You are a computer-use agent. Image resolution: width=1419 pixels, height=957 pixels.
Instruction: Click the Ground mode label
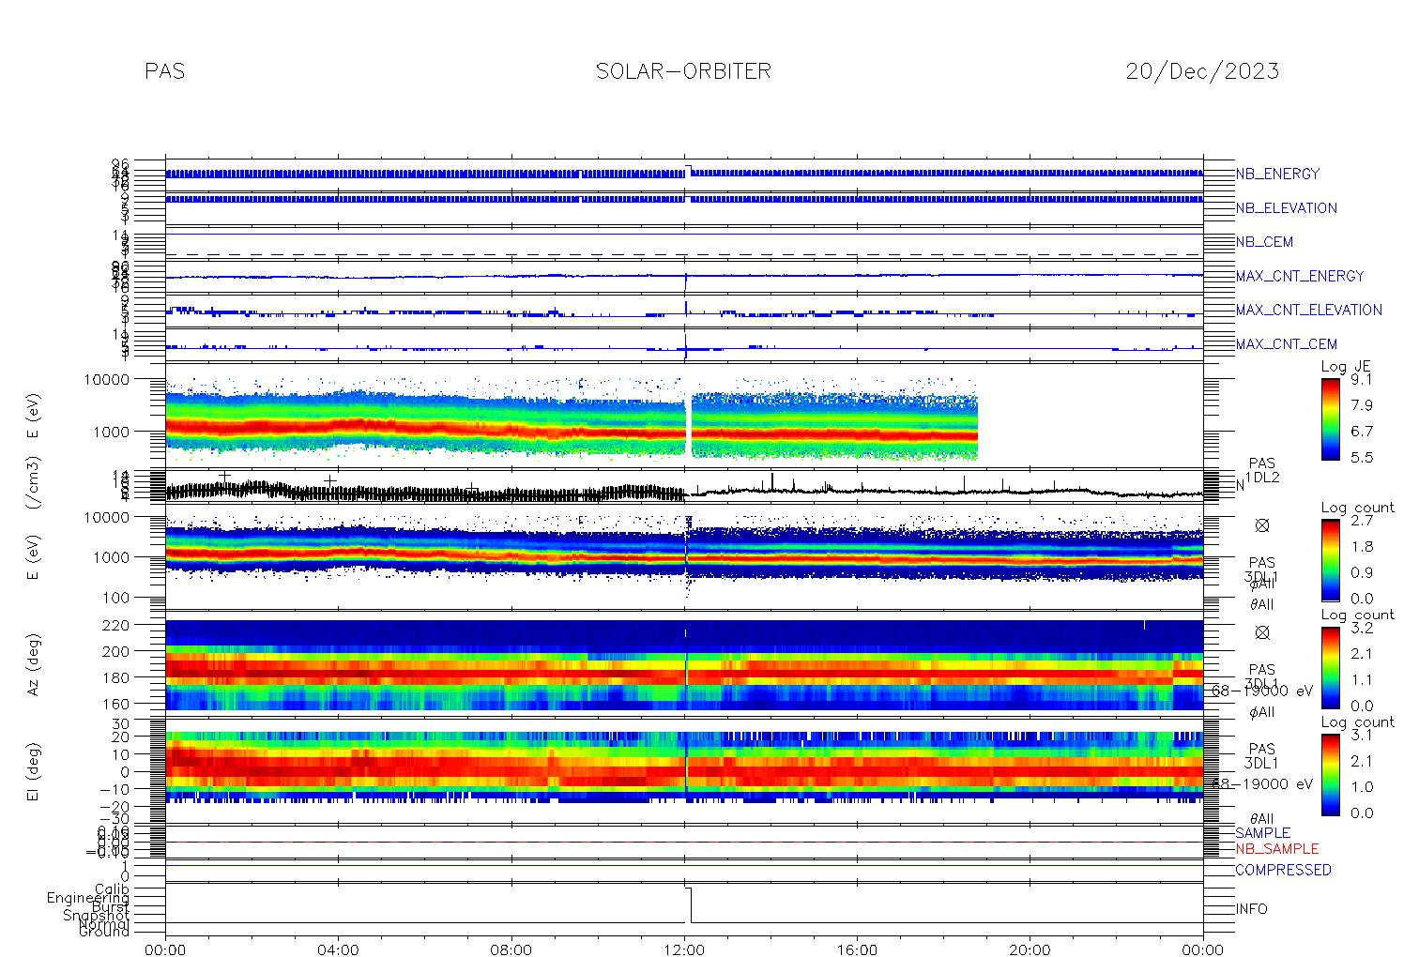pos(104,932)
